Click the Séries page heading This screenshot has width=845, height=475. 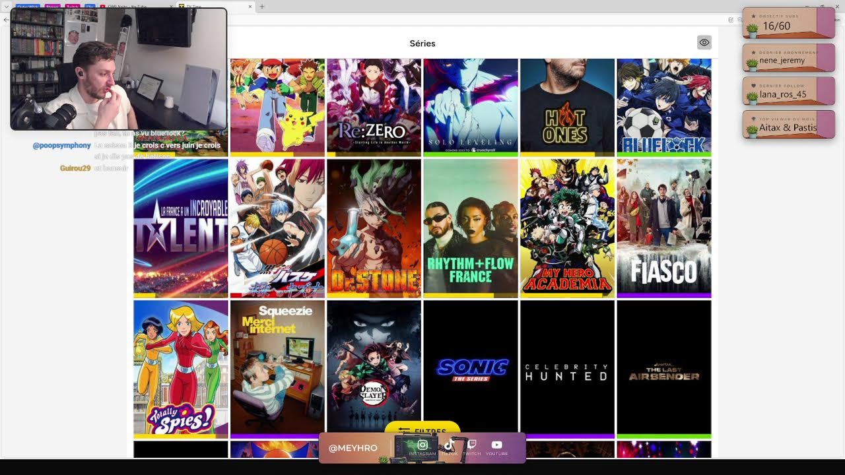click(422, 44)
